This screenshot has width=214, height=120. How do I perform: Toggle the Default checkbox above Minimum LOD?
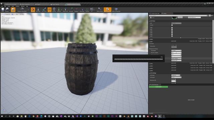(x=175, y=79)
